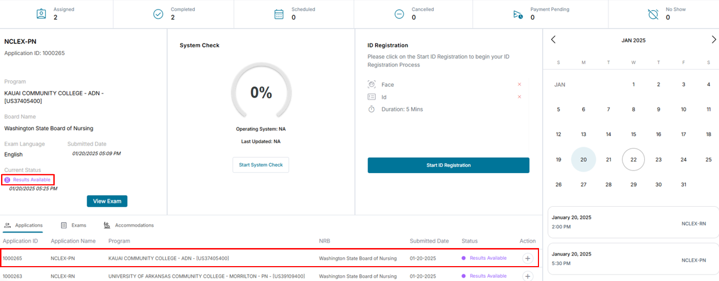The height and width of the screenshot is (281, 719).
Task: Click the Assigned status icon
Action: [41, 14]
